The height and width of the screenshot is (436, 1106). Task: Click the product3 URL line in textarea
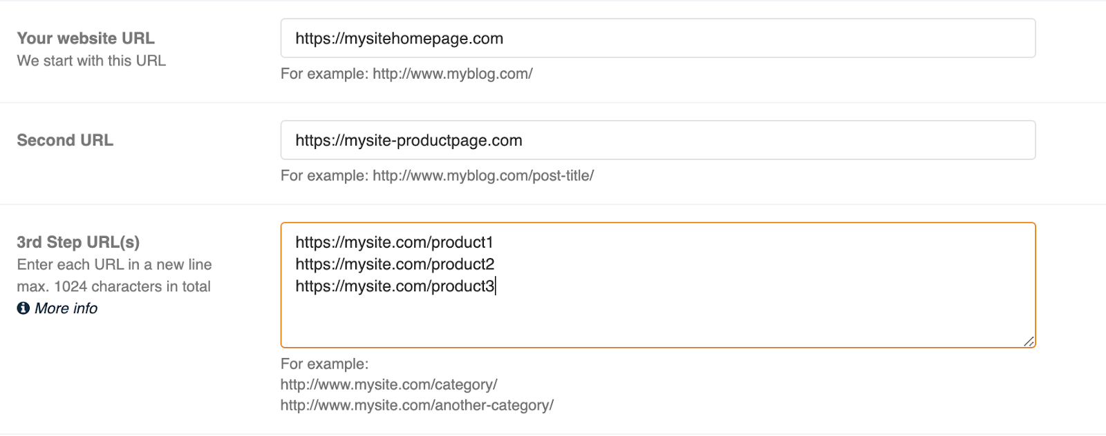395,286
